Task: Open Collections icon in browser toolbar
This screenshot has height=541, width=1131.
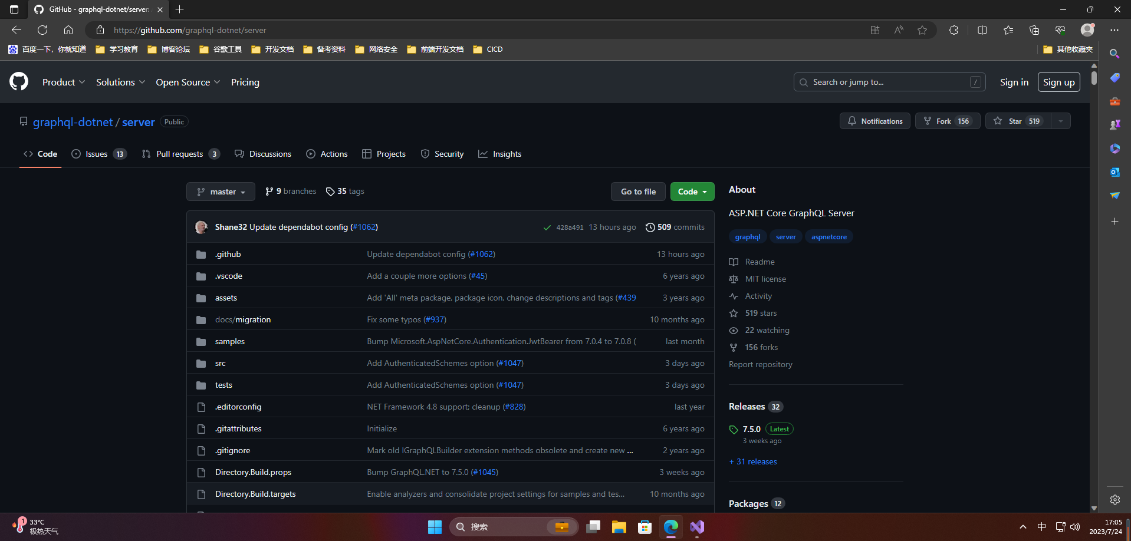Action: (x=1034, y=30)
